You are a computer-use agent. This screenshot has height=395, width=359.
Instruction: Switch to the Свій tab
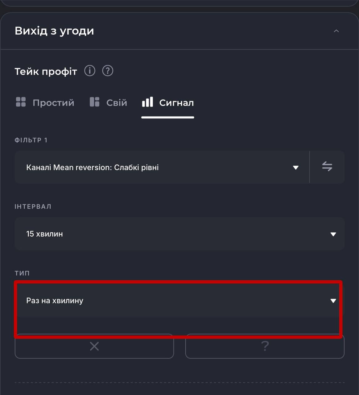click(117, 102)
